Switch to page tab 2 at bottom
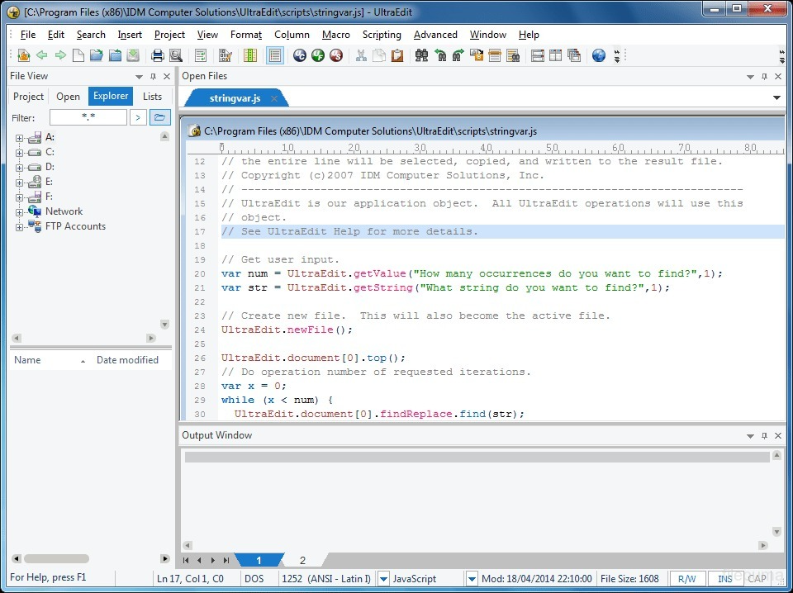 point(302,559)
